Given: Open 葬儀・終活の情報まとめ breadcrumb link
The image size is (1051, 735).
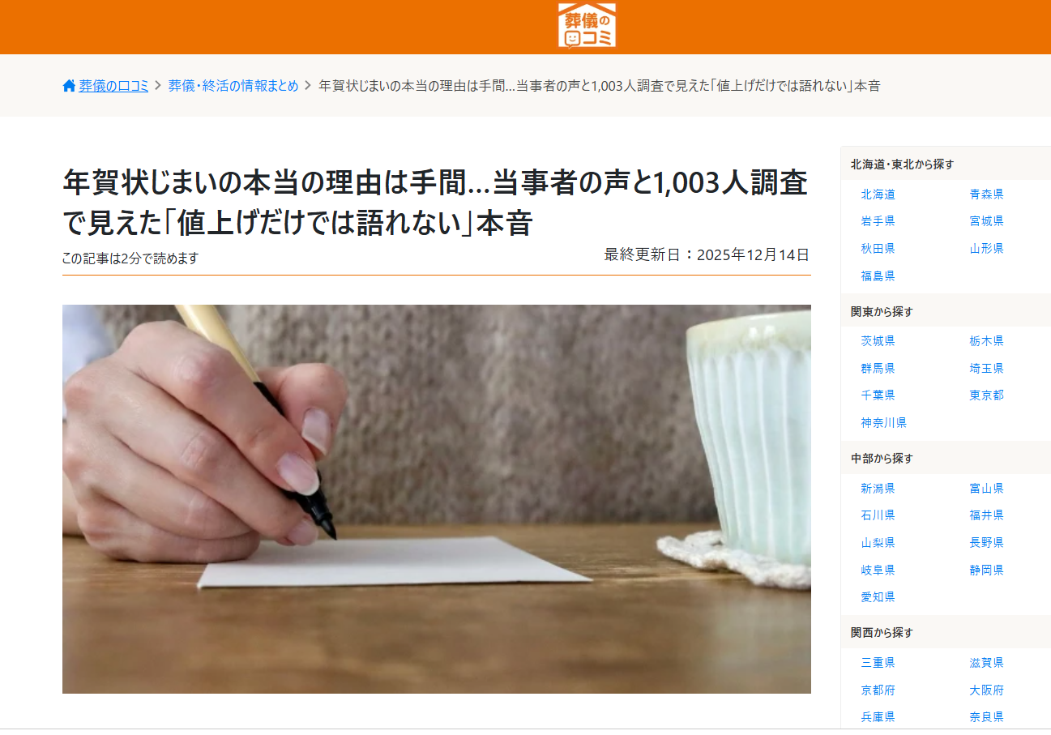Looking at the screenshot, I should pyautogui.click(x=233, y=86).
